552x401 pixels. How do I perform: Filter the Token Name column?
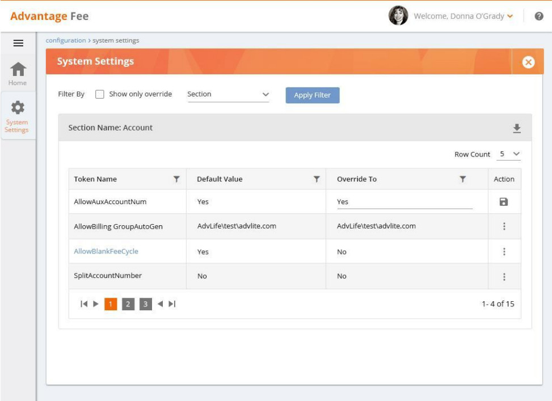coord(176,179)
